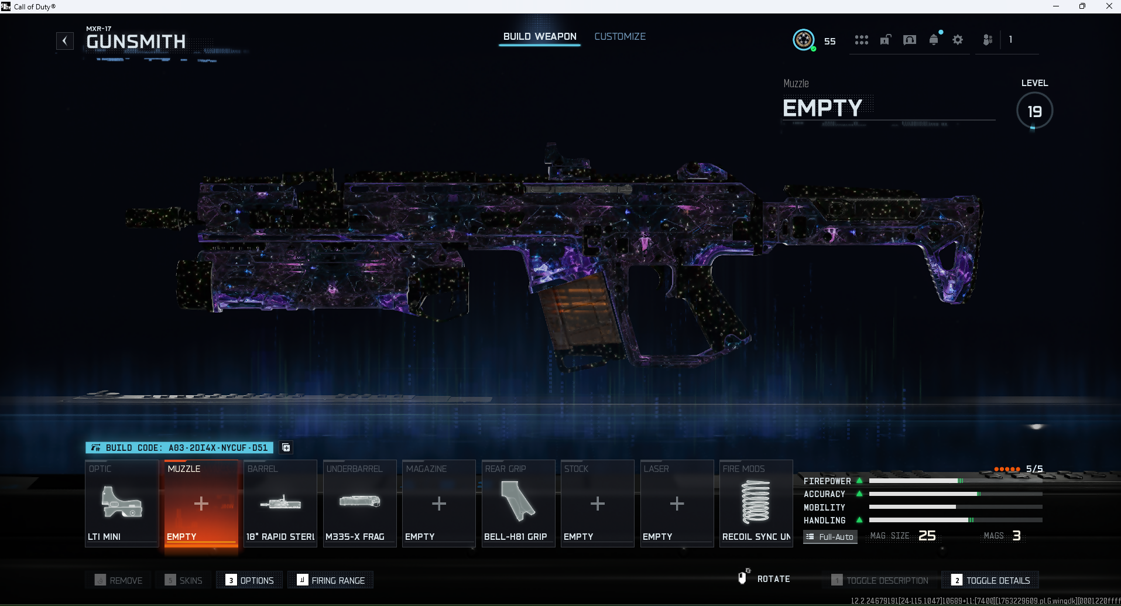Copy the build code with the copy icon
This screenshot has height=606, width=1121.
[x=286, y=448]
